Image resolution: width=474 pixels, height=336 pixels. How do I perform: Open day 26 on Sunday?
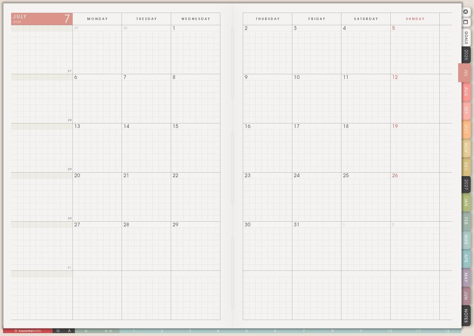pos(395,175)
